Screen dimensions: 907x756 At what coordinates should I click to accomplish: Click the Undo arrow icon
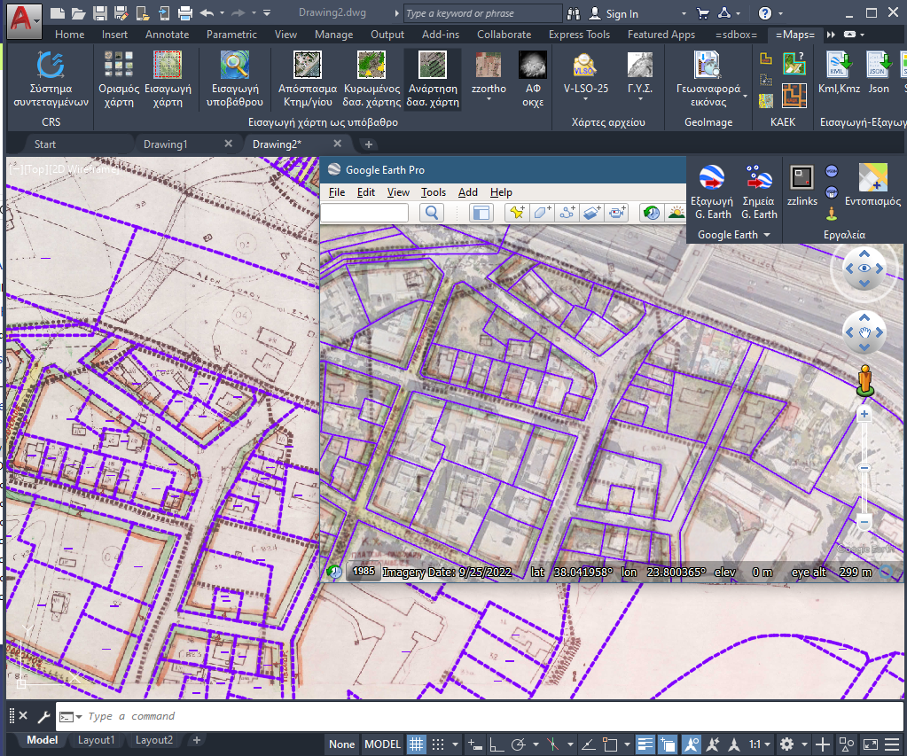pos(207,12)
